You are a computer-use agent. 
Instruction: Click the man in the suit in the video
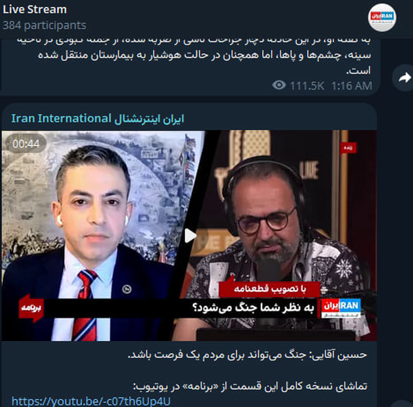click(x=90, y=243)
